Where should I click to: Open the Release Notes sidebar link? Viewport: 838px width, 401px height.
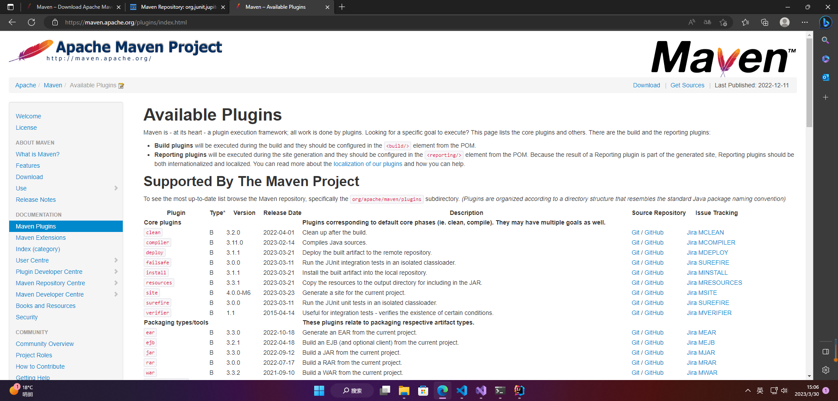36,200
